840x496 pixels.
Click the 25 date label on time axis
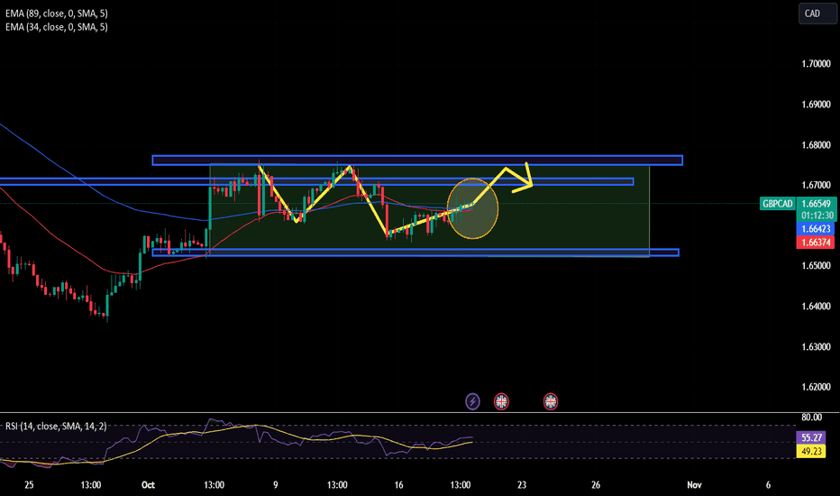pyautogui.click(x=29, y=485)
